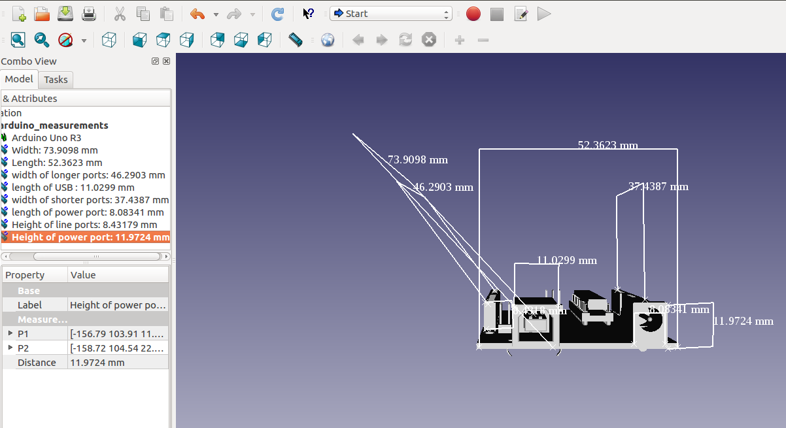Set axonometric view wireframe cube
This screenshot has height=428, width=786.
(x=109, y=40)
